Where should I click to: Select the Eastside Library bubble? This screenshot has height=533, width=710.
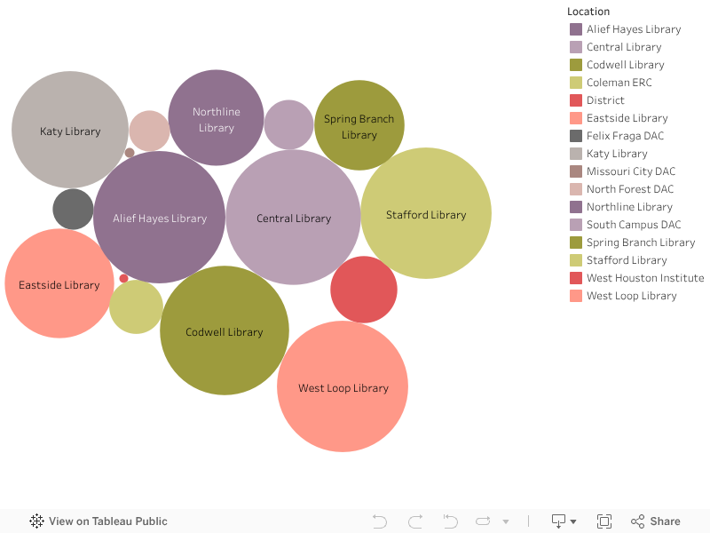[59, 283]
